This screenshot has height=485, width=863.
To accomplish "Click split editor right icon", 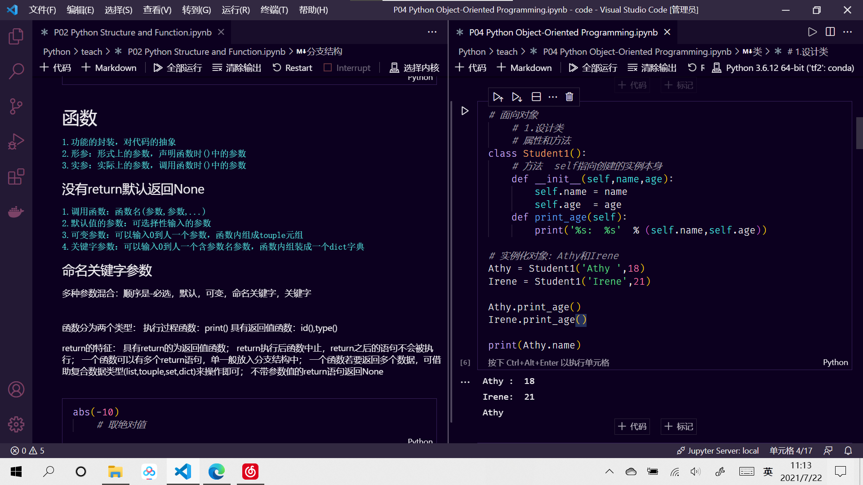I will pyautogui.click(x=830, y=32).
